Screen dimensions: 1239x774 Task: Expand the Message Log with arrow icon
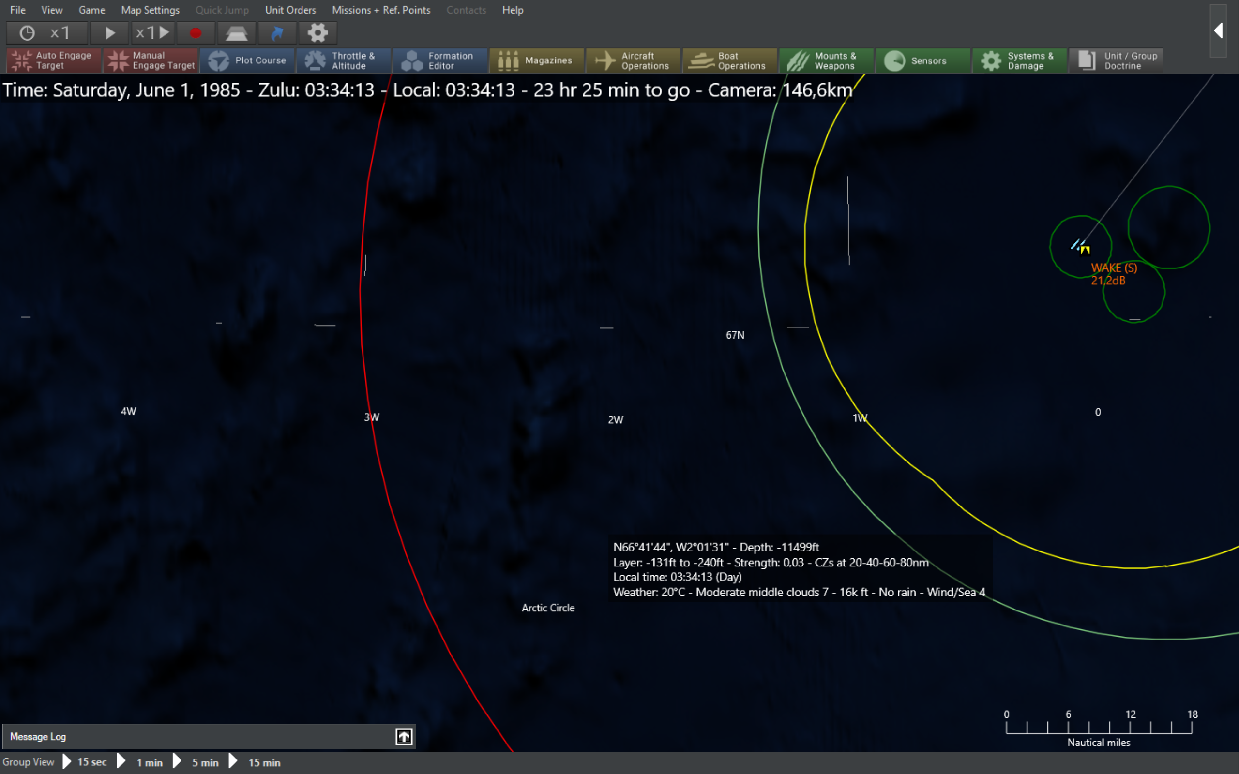[404, 737]
